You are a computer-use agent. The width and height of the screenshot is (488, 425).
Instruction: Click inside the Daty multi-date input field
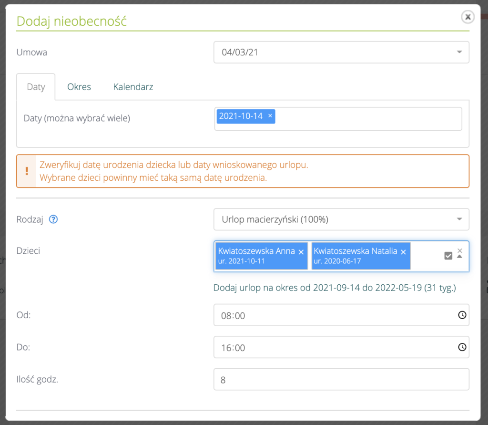(x=367, y=119)
